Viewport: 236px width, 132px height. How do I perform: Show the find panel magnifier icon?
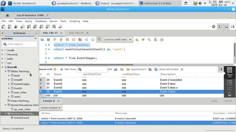click(x=149, y=40)
